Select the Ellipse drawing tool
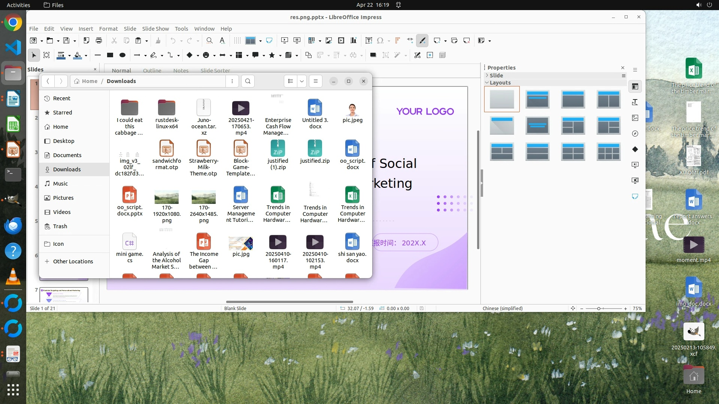This screenshot has height=404, width=719. 122,55
